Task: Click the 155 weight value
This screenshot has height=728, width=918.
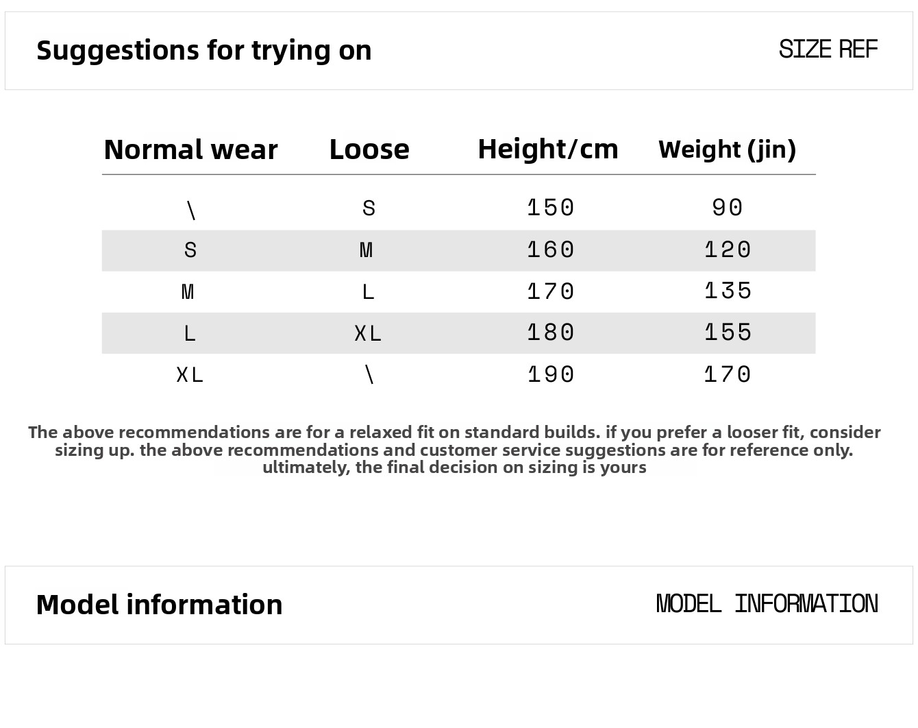Action: tap(728, 333)
